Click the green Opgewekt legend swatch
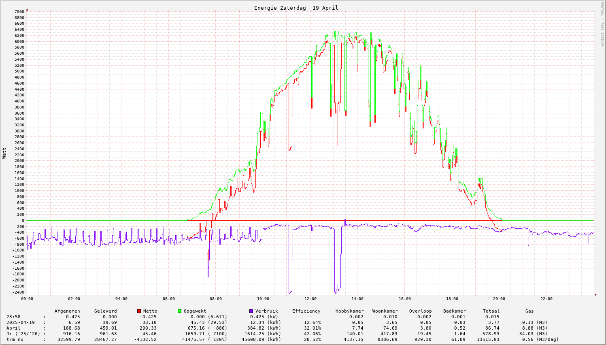The image size is (606, 345). pos(179,311)
